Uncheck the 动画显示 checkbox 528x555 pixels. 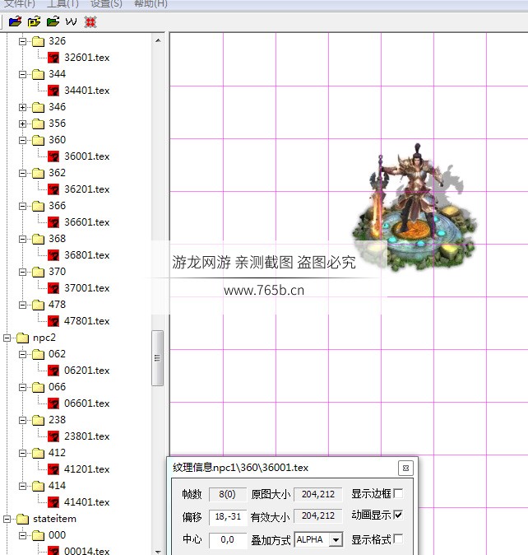point(398,515)
